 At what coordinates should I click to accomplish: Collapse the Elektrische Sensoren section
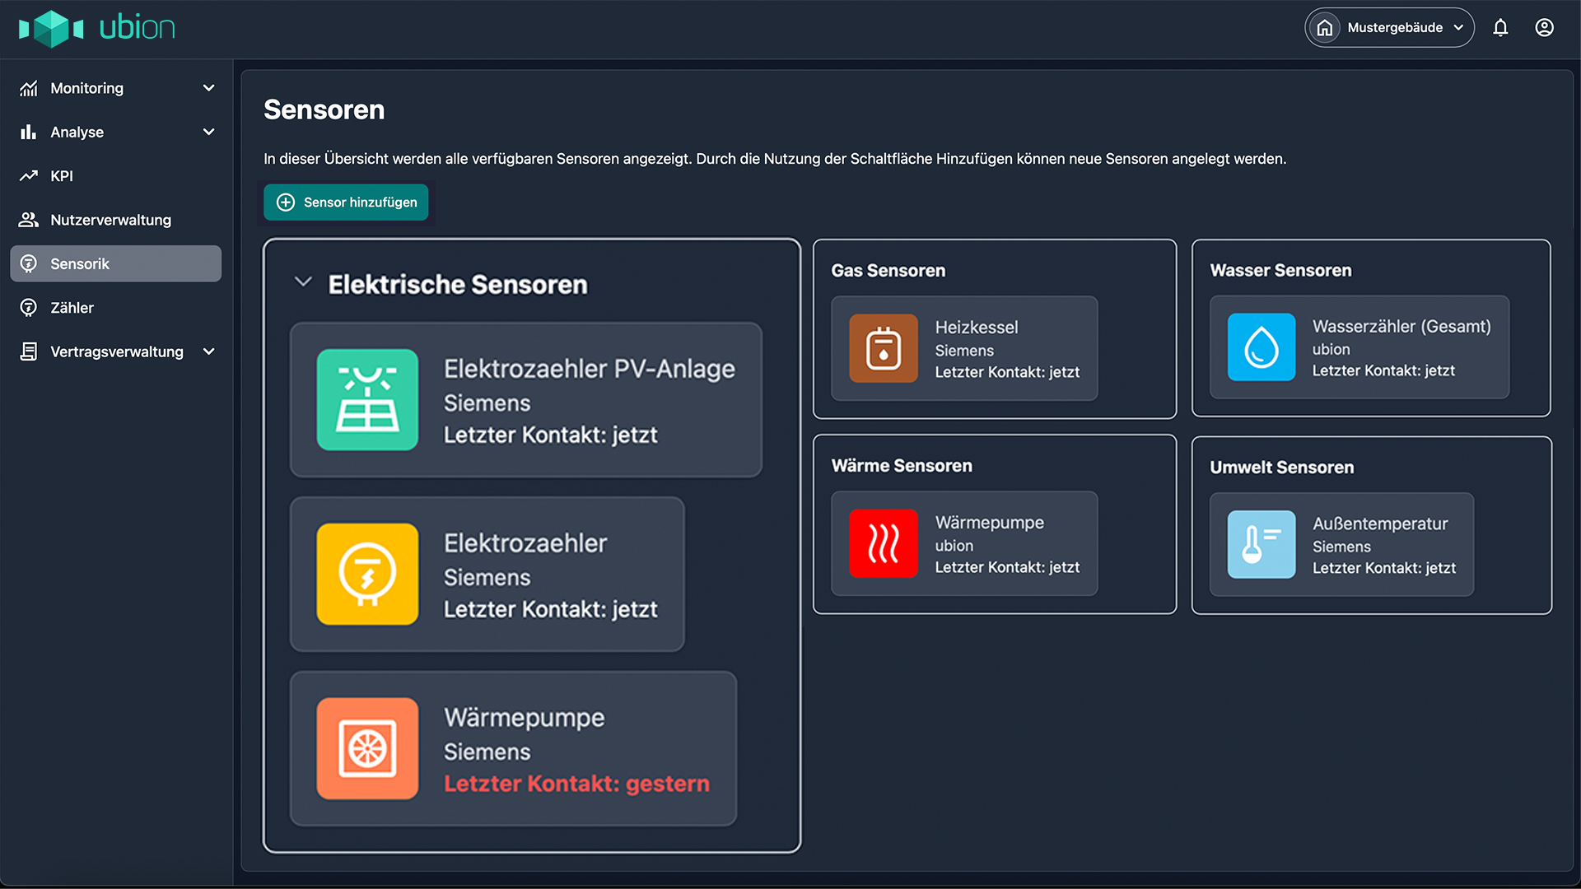click(x=303, y=282)
